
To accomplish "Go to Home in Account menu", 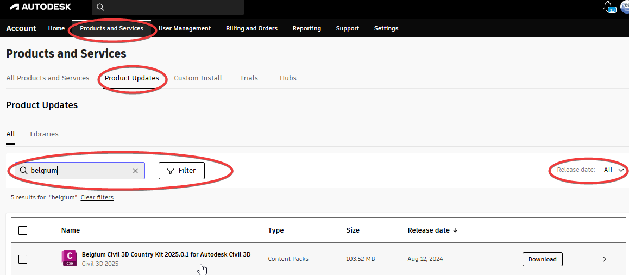I will [x=56, y=28].
